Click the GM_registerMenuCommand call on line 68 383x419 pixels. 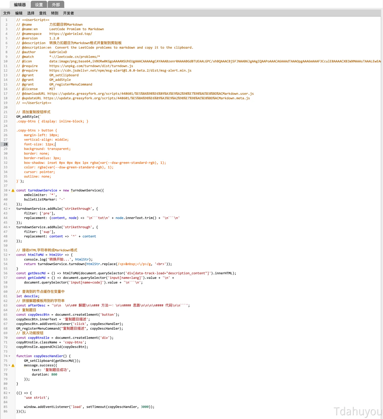click(x=70, y=329)
